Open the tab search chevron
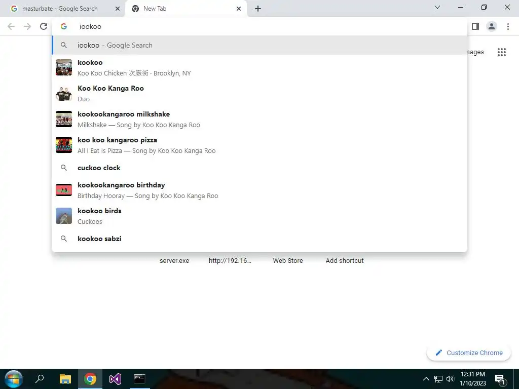This screenshot has height=389, width=519. click(437, 7)
